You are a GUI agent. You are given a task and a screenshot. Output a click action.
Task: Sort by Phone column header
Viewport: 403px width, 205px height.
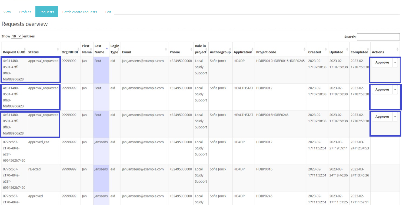click(x=175, y=52)
